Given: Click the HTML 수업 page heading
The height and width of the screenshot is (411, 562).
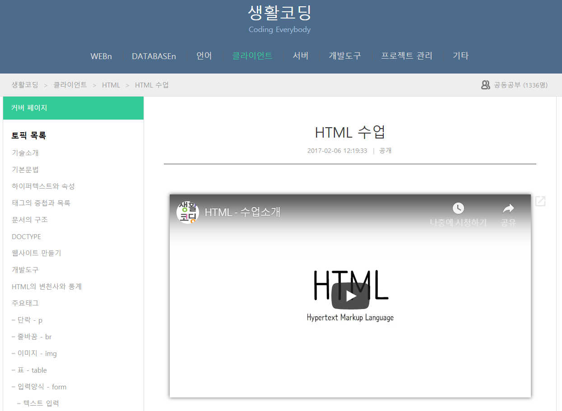Looking at the screenshot, I should click(x=350, y=132).
